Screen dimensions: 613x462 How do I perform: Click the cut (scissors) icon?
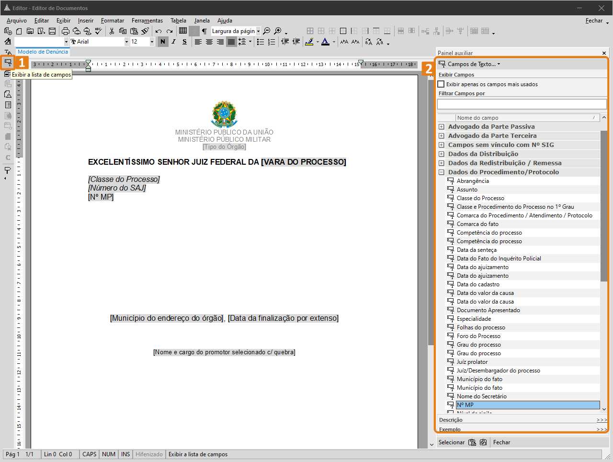tap(112, 31)
